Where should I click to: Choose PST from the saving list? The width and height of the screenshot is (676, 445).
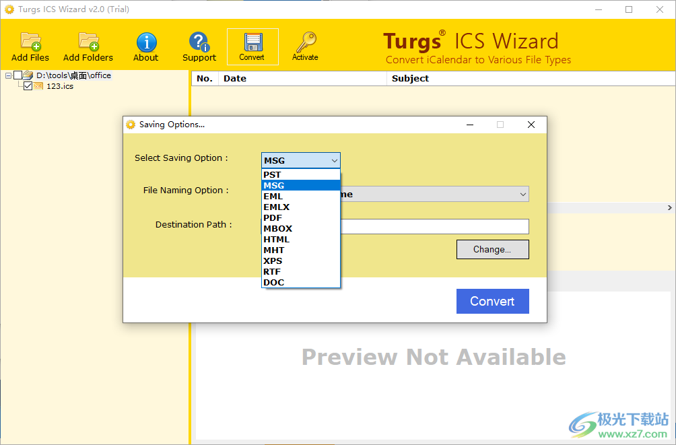(301, 174)
